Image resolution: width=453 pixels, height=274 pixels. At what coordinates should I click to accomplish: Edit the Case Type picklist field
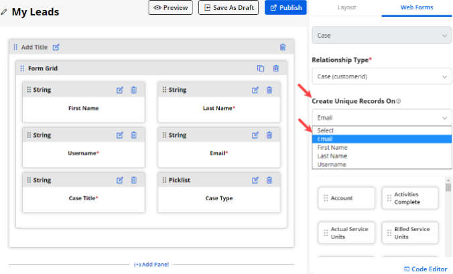pyautogui.click(x=255, y=180)
